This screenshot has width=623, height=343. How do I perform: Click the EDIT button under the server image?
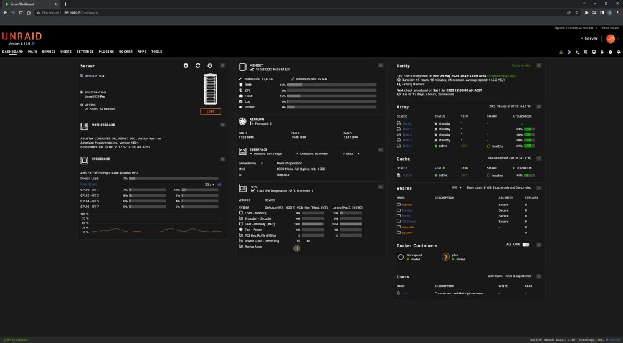pos(210,111)
